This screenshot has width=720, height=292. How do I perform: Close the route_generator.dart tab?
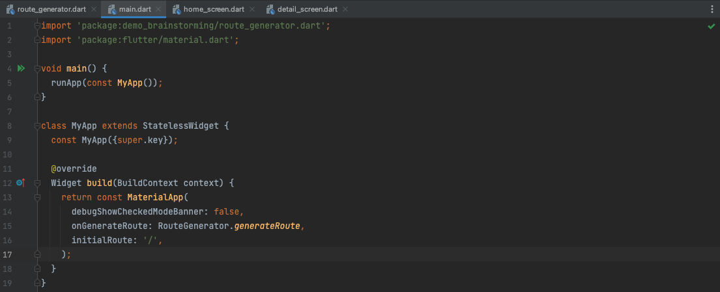pos(94,9)
